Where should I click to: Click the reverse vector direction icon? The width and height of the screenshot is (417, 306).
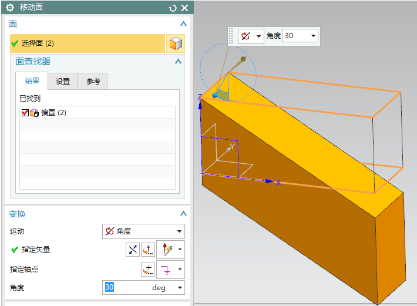pos(133,250)
